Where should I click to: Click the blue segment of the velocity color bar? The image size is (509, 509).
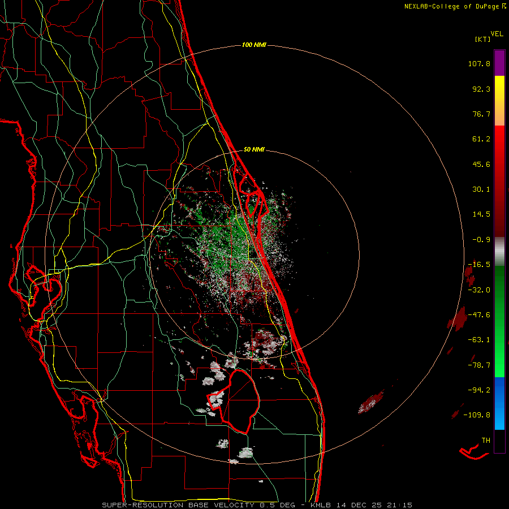coord(499,403)
